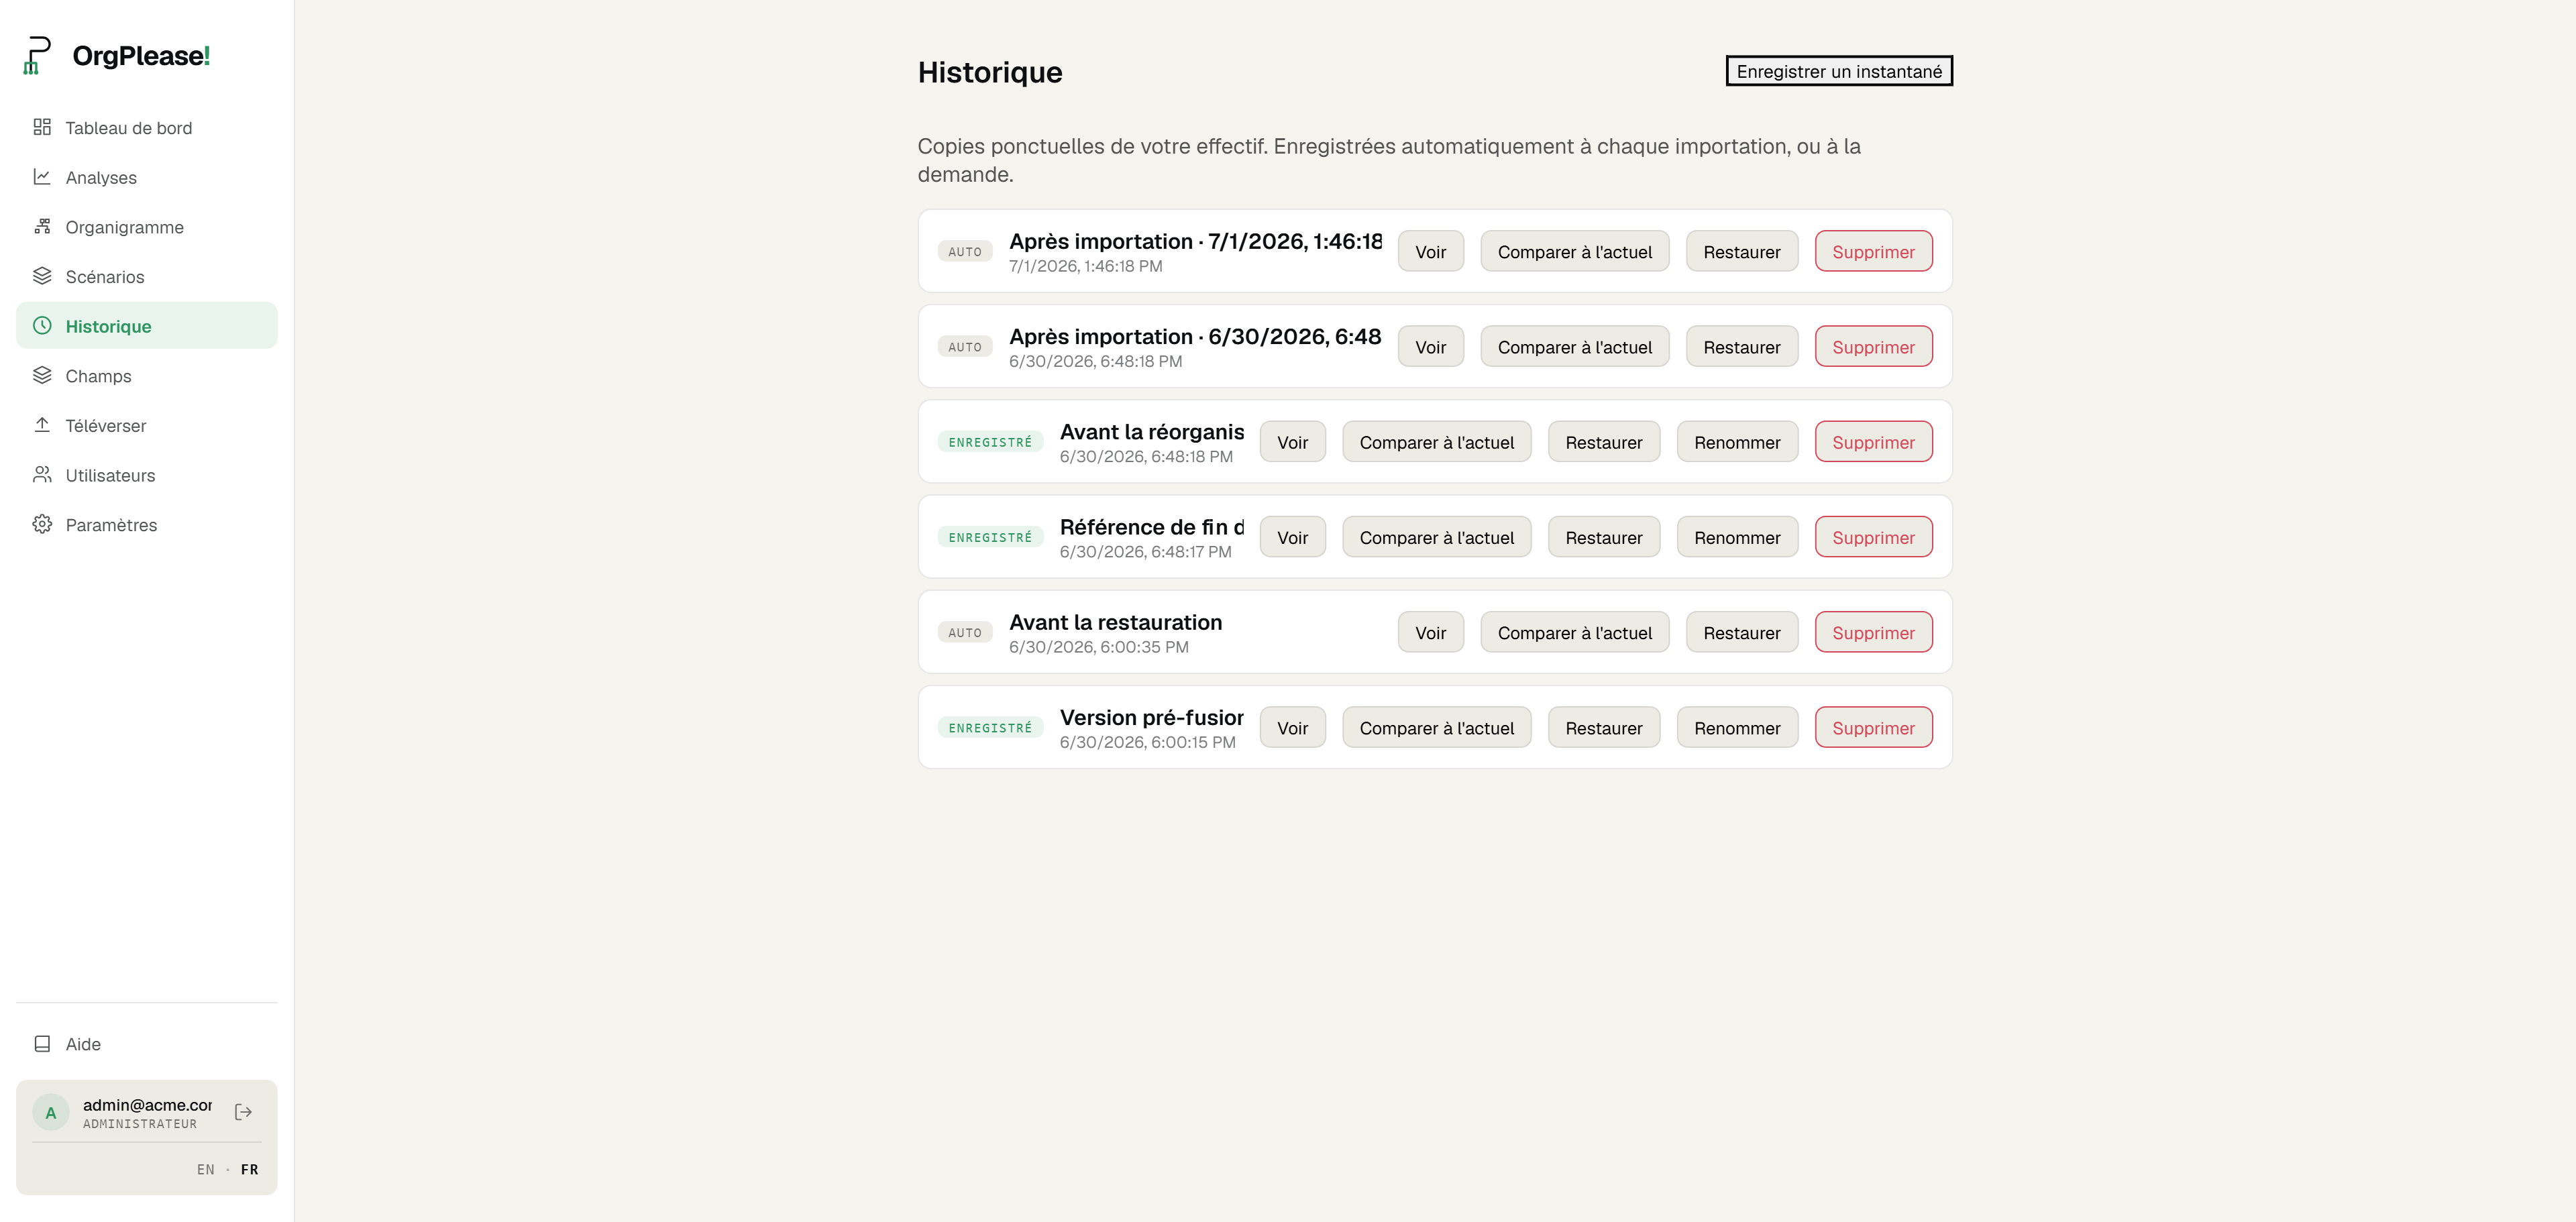The image size is (2576, 1222).
Task: Open the Analyses menu item
Action: 147,177
